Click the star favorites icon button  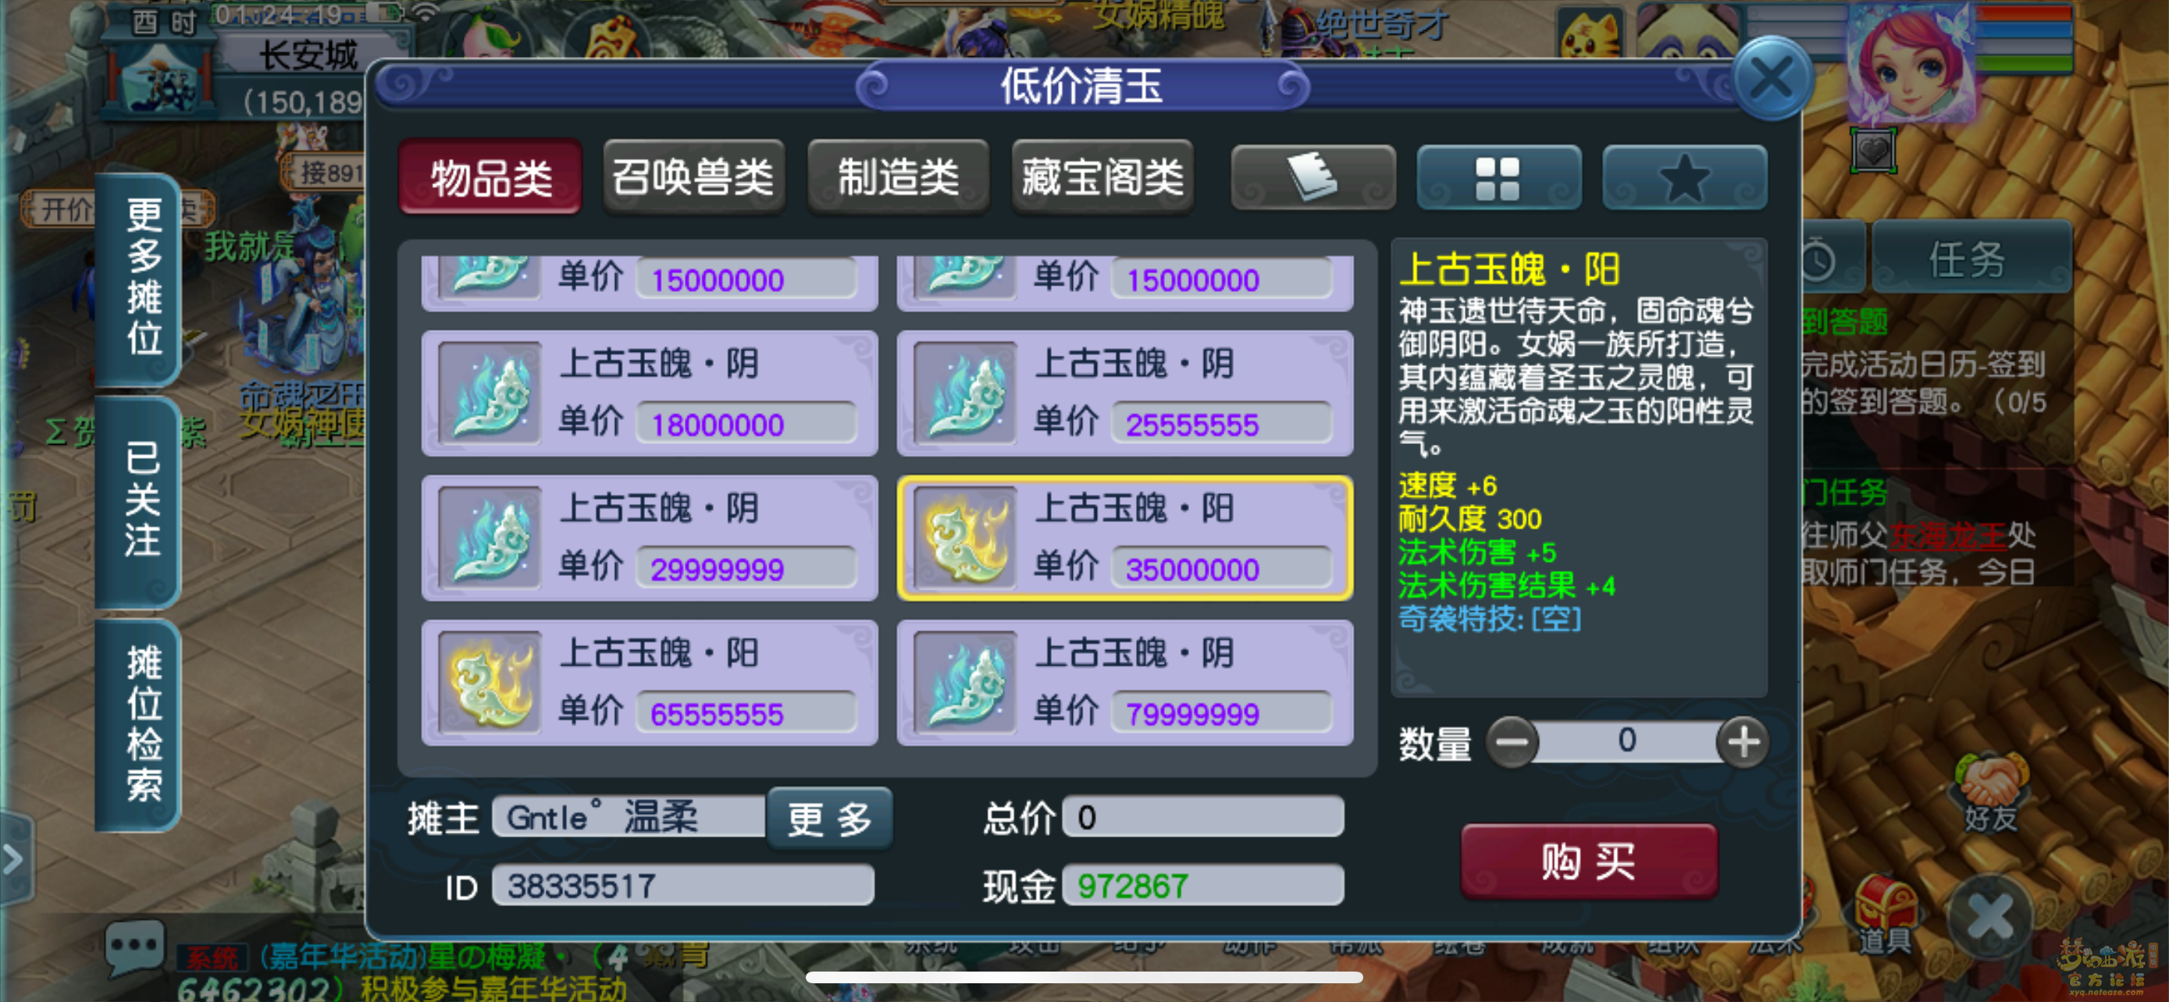tap(1683, 177)
